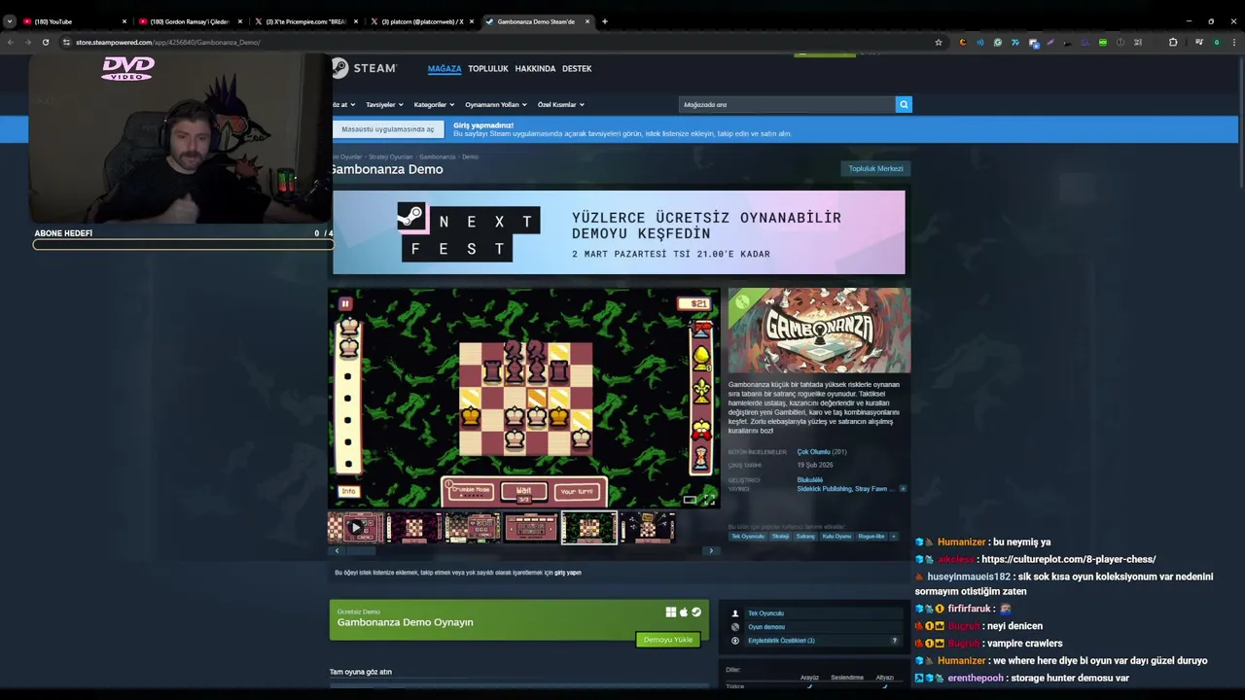Click the Mağazada ara search field
The image size is (1245, 700).
point(787,104)
